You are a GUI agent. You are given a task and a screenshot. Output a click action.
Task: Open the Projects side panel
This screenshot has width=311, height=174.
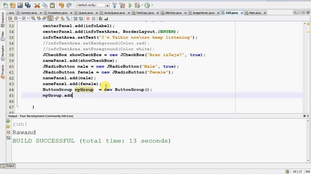2,72
